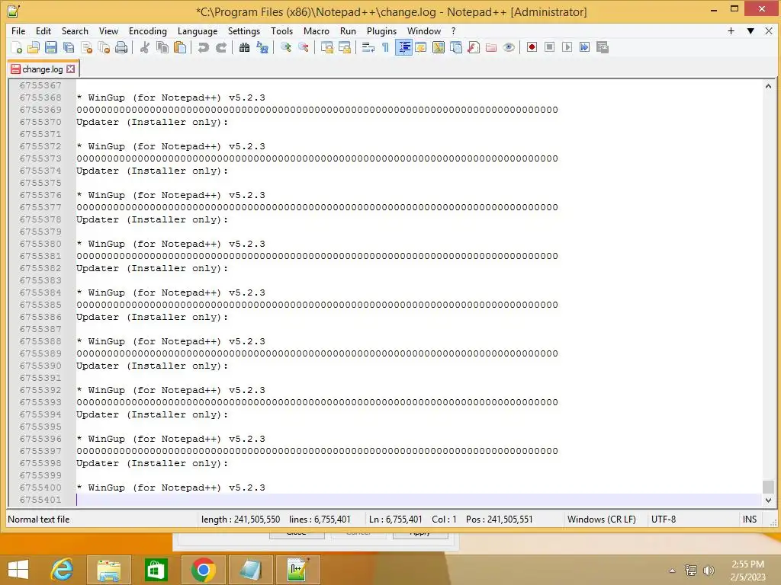Viewport: 781px width, 585px height.
Task: Click the save recorded macro icon
Action: (x=603, y=47)
